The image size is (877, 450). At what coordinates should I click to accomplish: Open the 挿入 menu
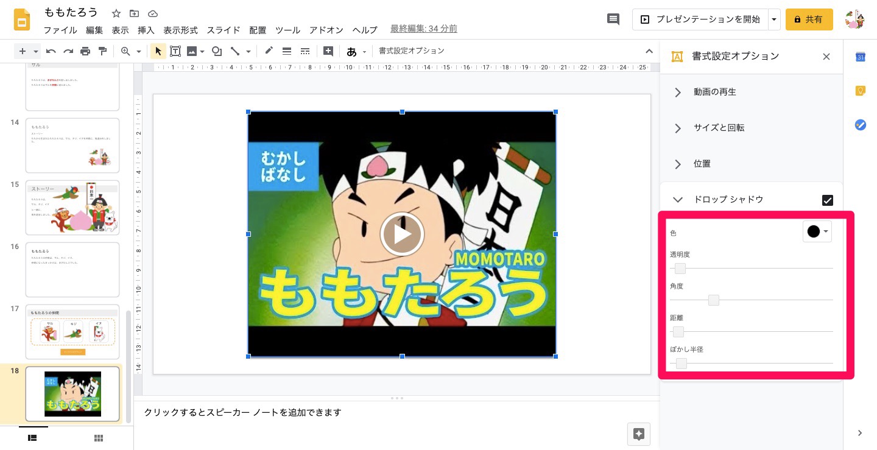[x=146, y=30]
